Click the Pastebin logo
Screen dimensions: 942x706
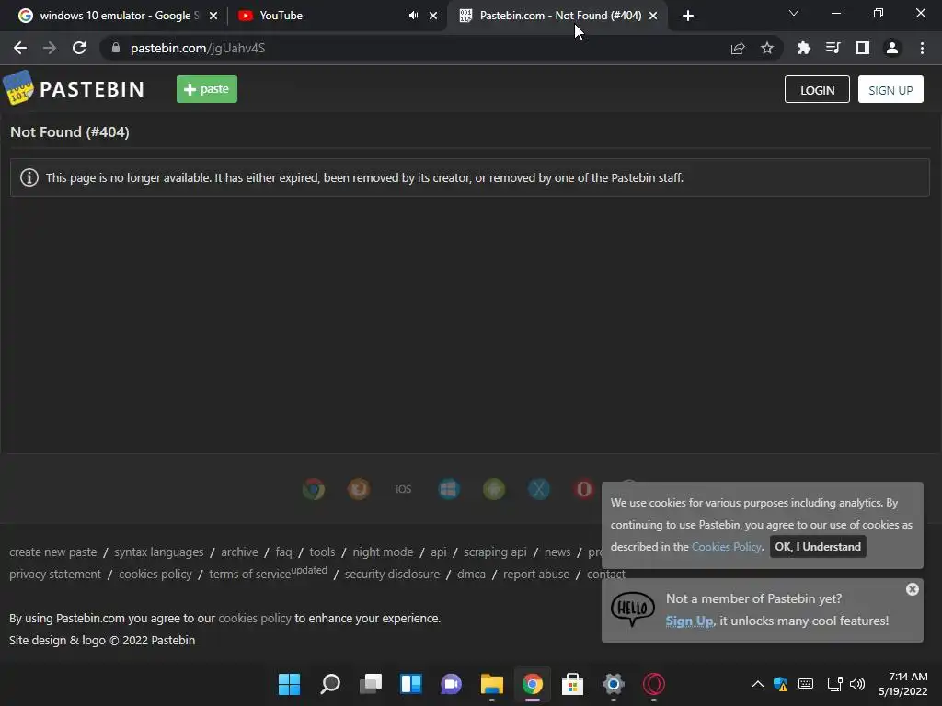pos(74,88)
